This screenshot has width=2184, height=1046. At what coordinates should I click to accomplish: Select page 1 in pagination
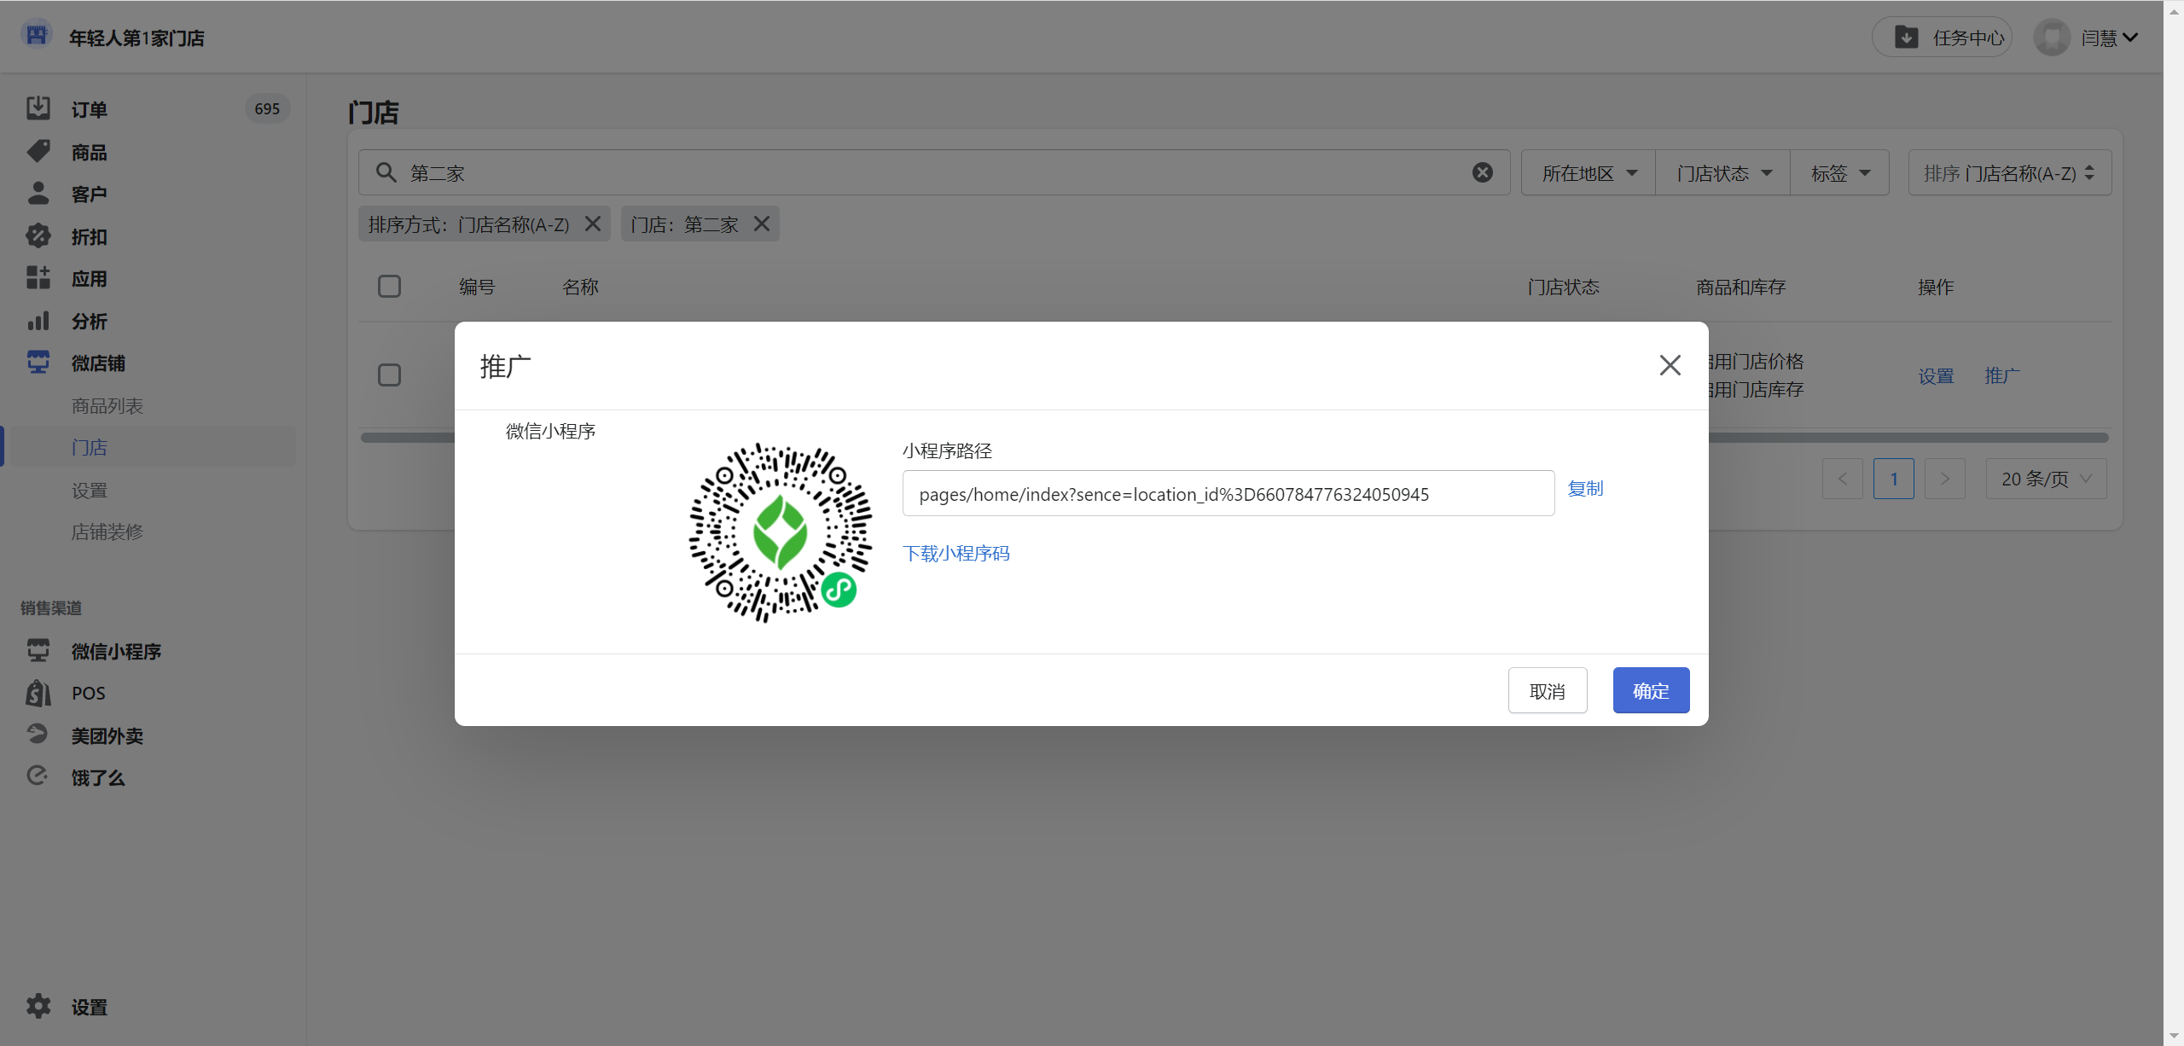(x=1894, y=479)
